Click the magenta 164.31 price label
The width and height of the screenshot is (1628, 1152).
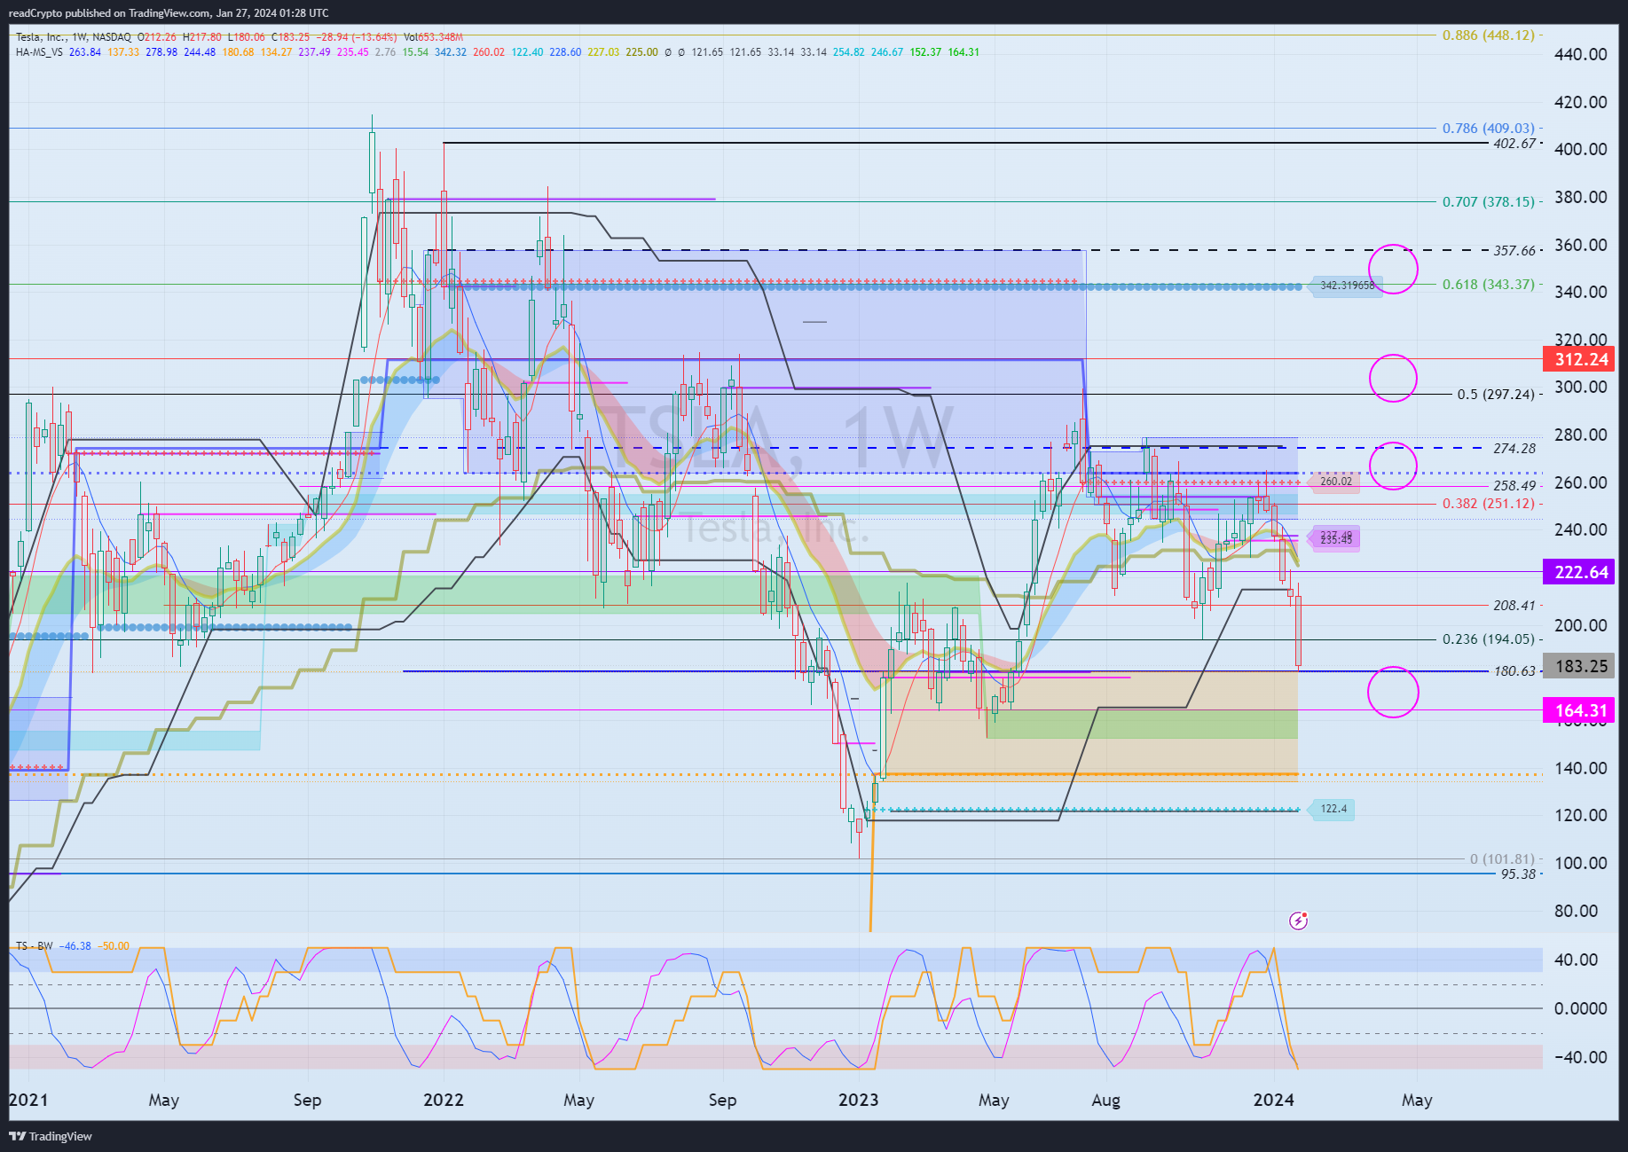[1580, 710]
